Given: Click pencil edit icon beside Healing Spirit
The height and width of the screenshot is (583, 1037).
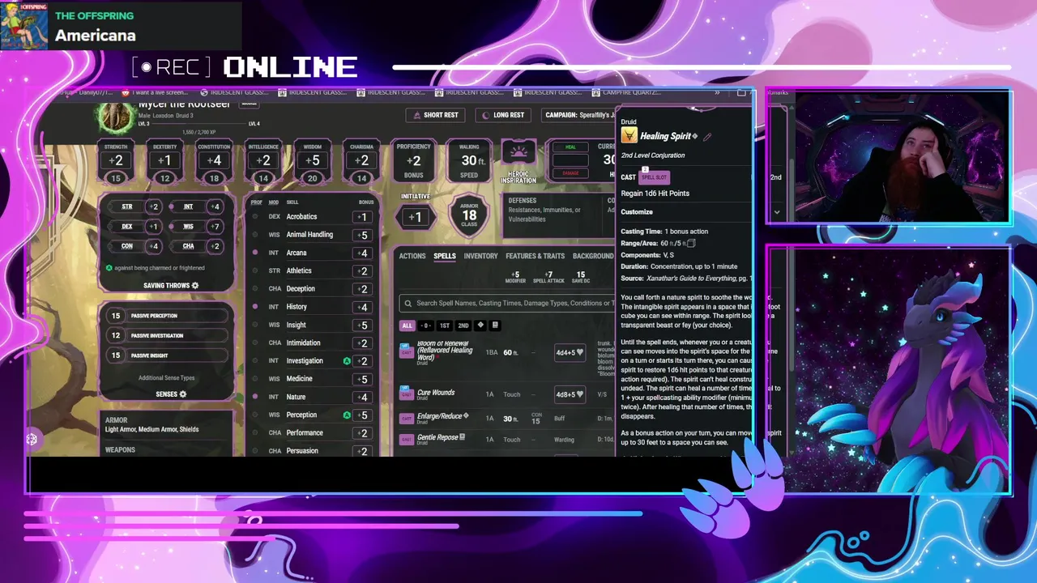Looking at the screenshot, I should point(707,137).
